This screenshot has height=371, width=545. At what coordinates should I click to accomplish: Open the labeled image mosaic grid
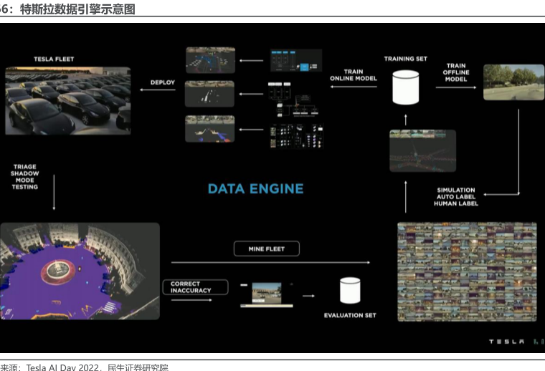[x=466, y=271]
